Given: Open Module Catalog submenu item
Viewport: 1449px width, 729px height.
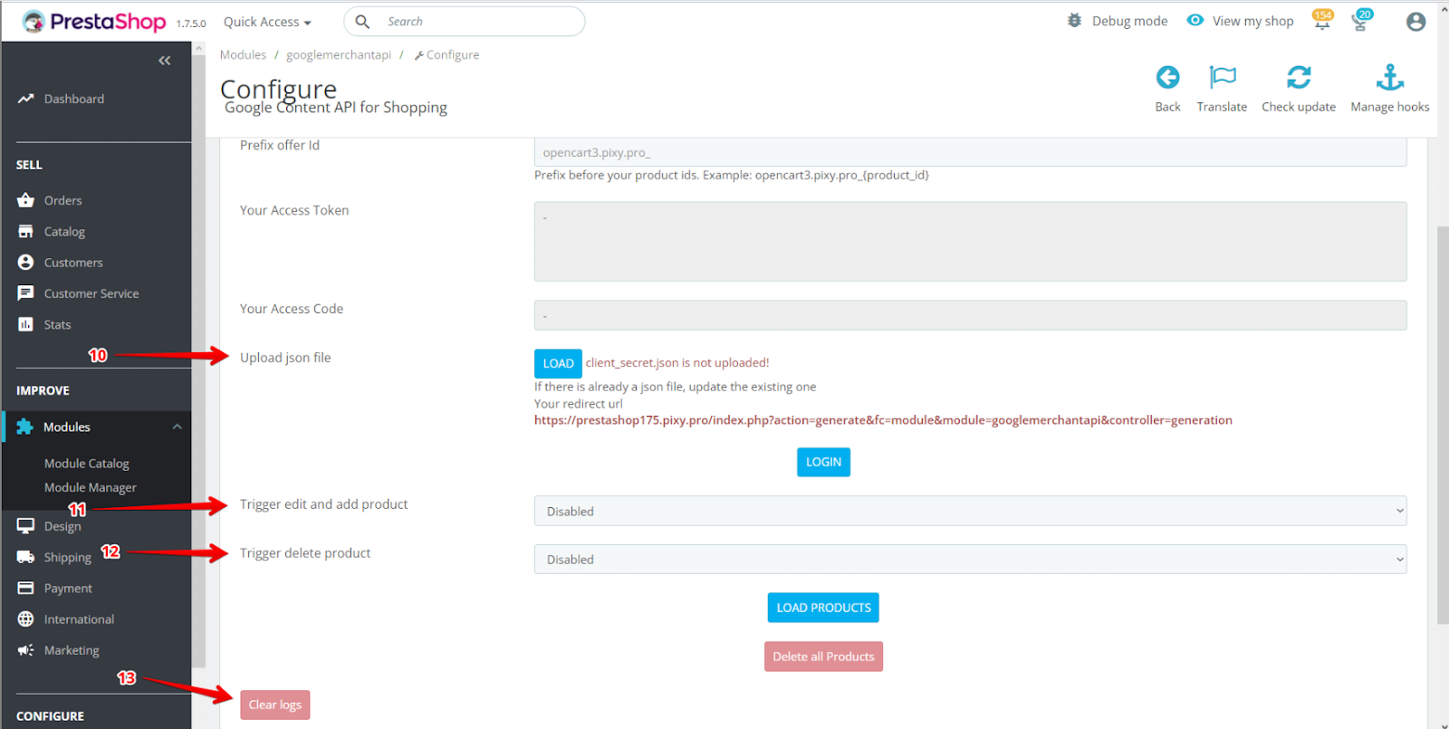Looking at the screenshot, I should [87, 464].
